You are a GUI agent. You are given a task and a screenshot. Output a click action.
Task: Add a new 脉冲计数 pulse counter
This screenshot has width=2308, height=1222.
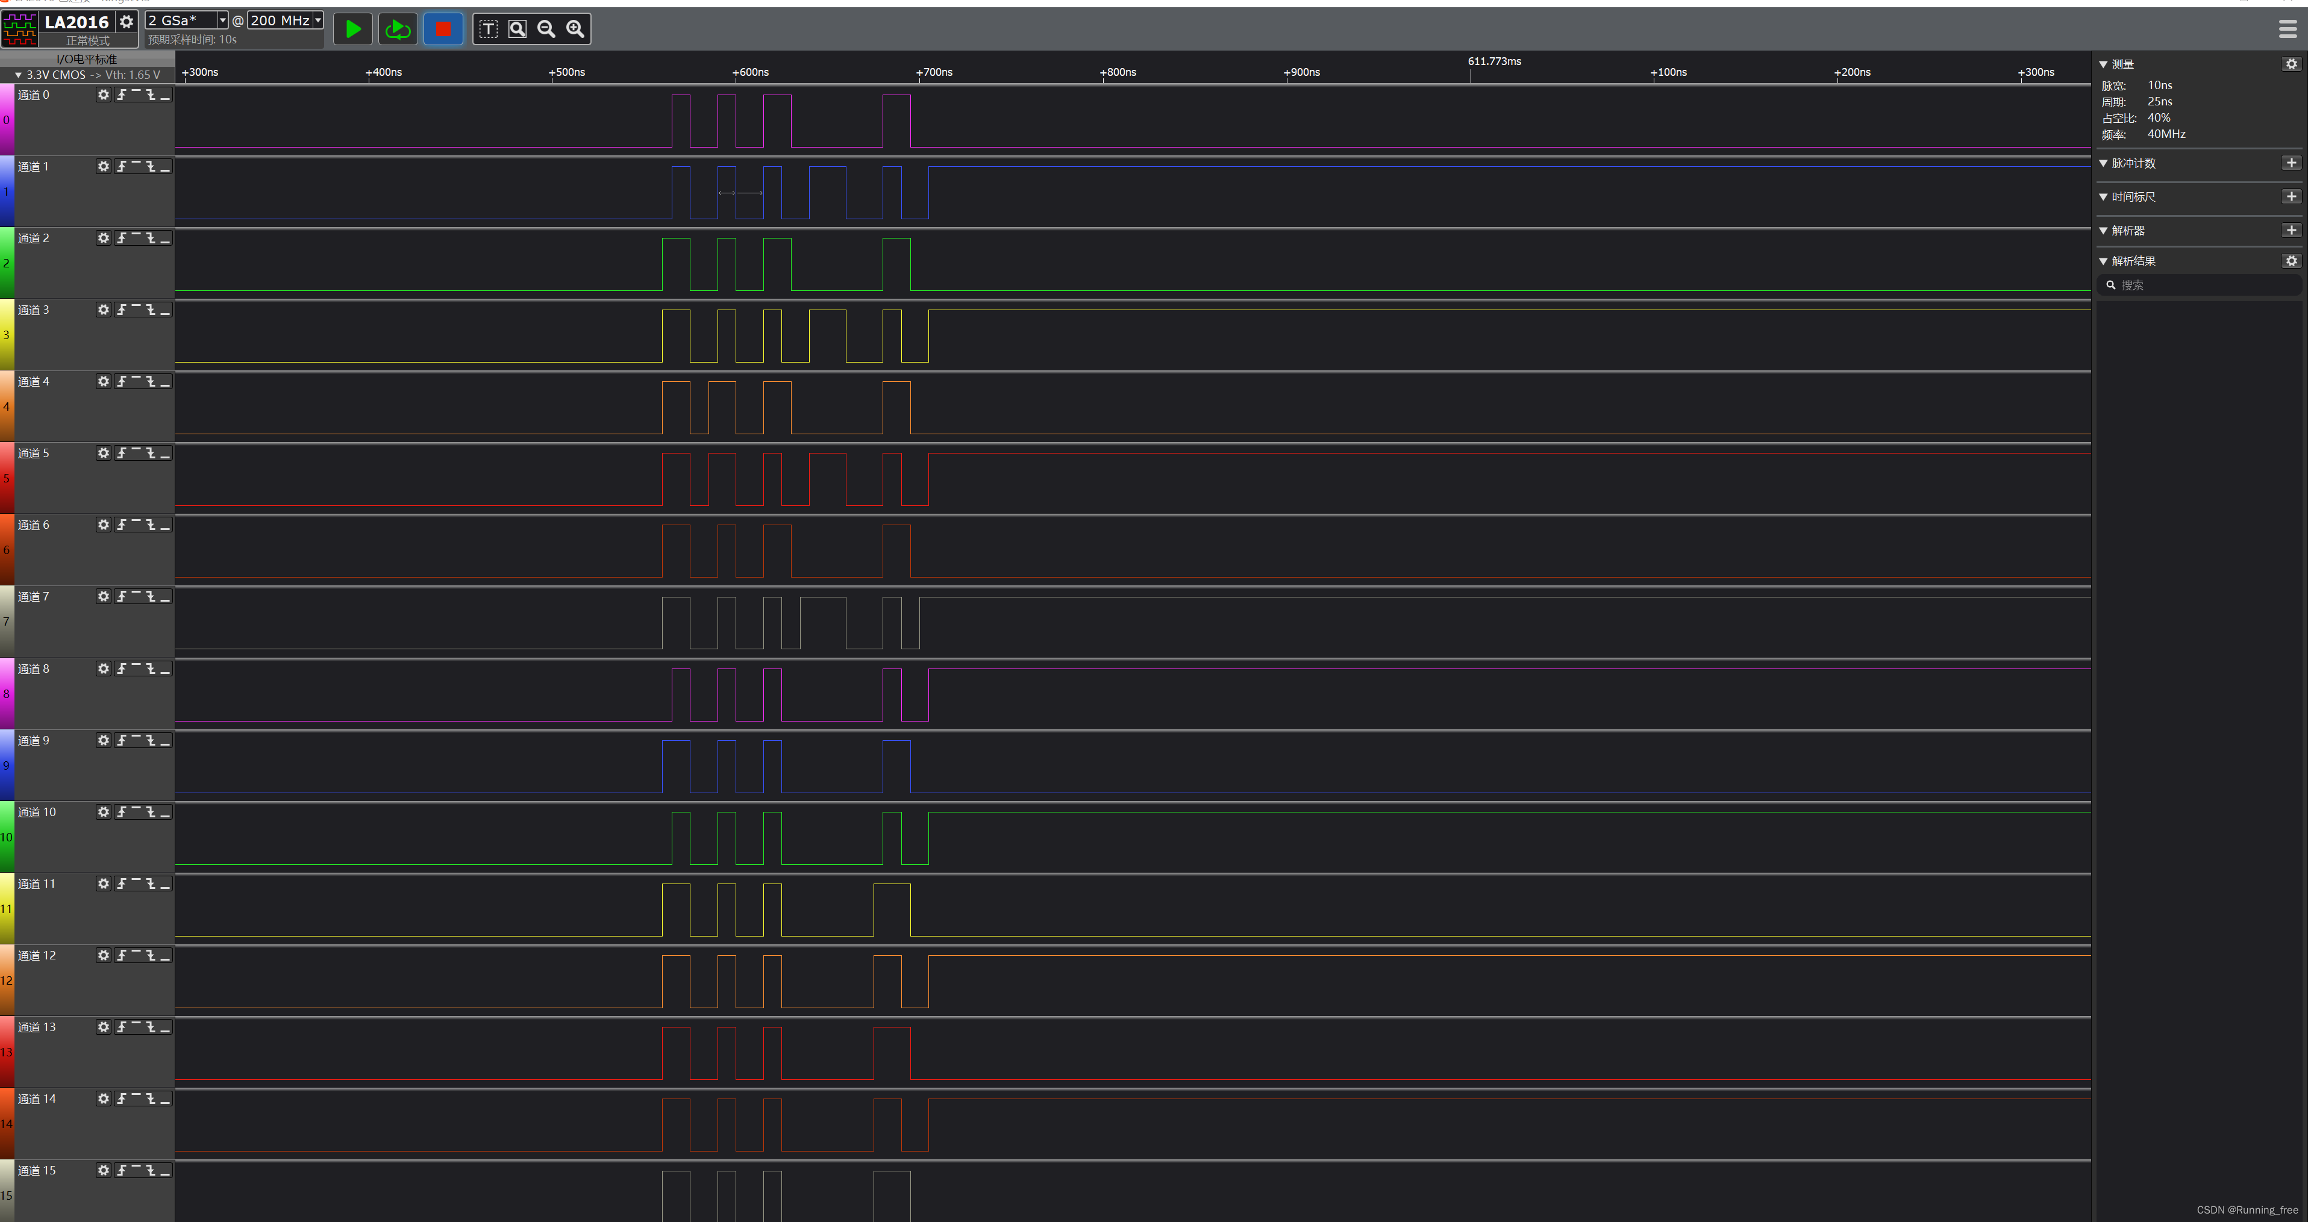pos(2291,163)
